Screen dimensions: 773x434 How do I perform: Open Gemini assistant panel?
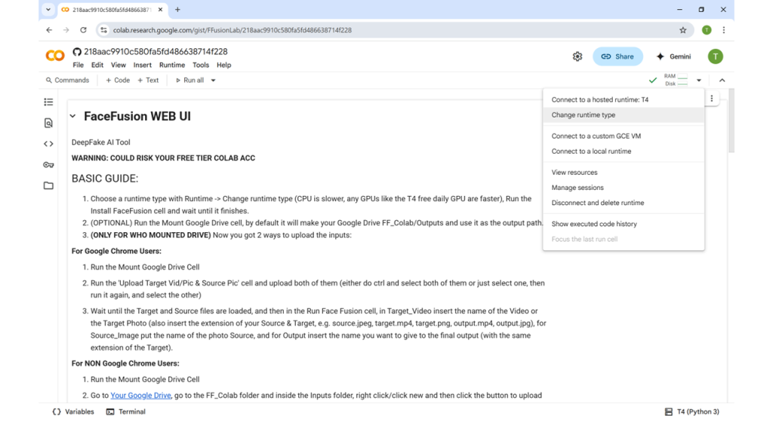point(673,57)
